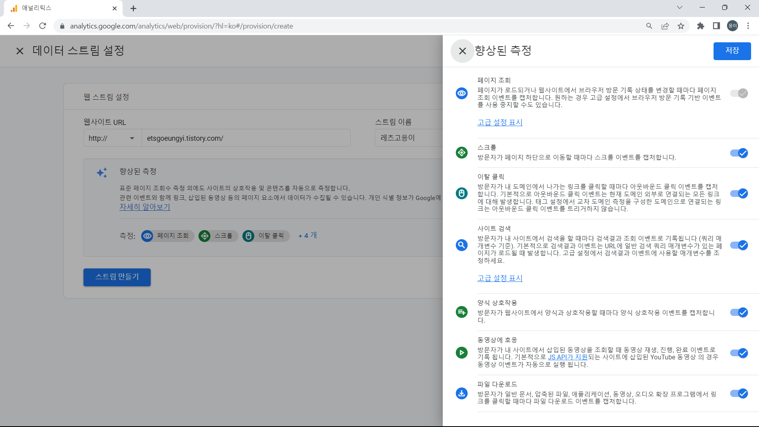Click the site search magnifier icon

coord(462,245)
